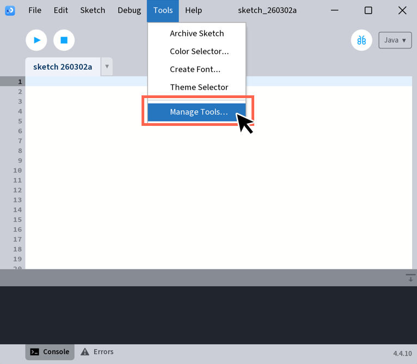Click the Run sketch play button
The image size is (417, 364).
(x=36, y=40)
